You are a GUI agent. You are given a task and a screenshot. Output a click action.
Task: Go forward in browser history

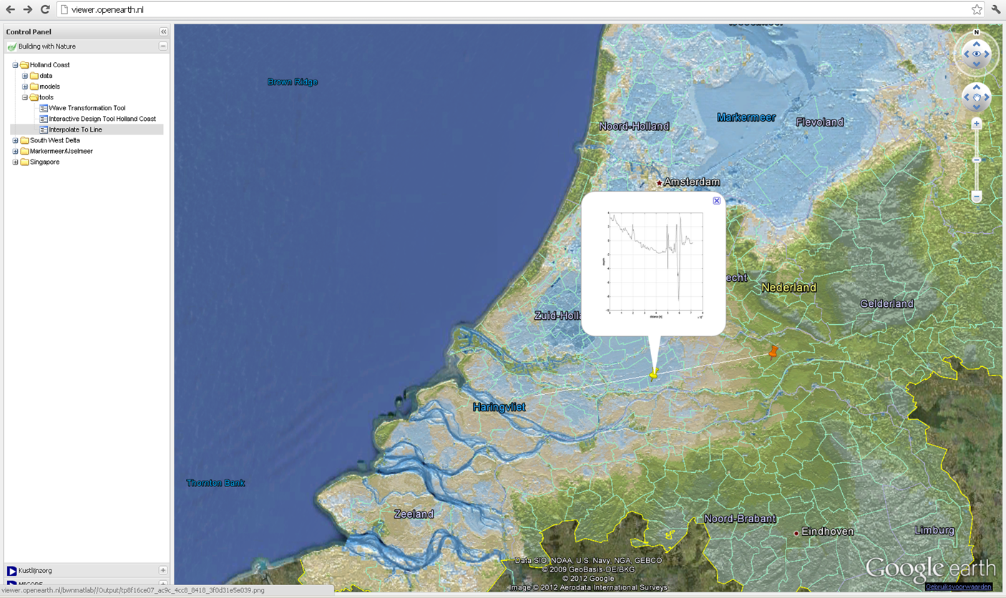(28, 9)
